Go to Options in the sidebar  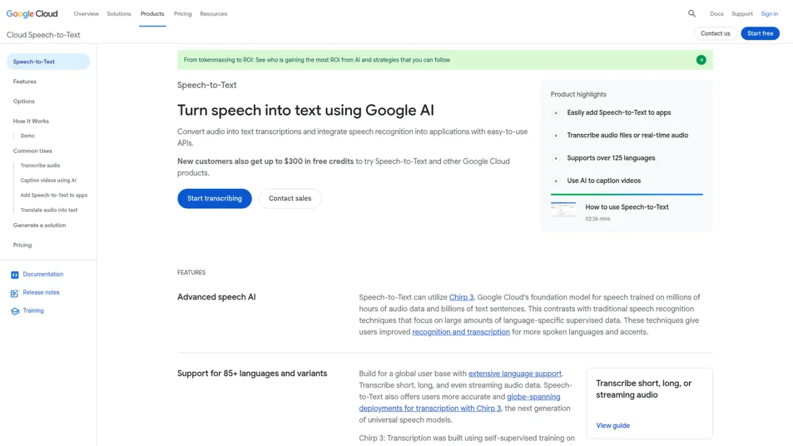point(24,102)
